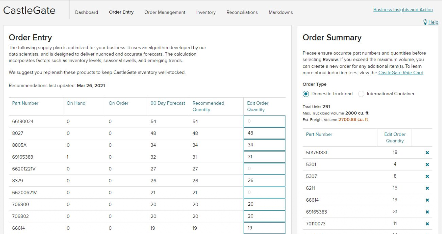Click Max. Truckload Volume 2800 cu. ft
This screenshot has height=234, width=442.
click(335, 113)
